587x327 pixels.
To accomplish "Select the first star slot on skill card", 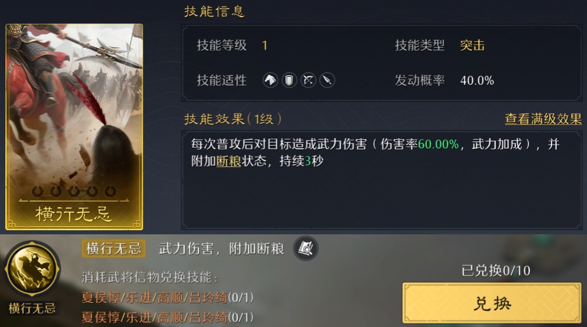I will pos(37,192).
